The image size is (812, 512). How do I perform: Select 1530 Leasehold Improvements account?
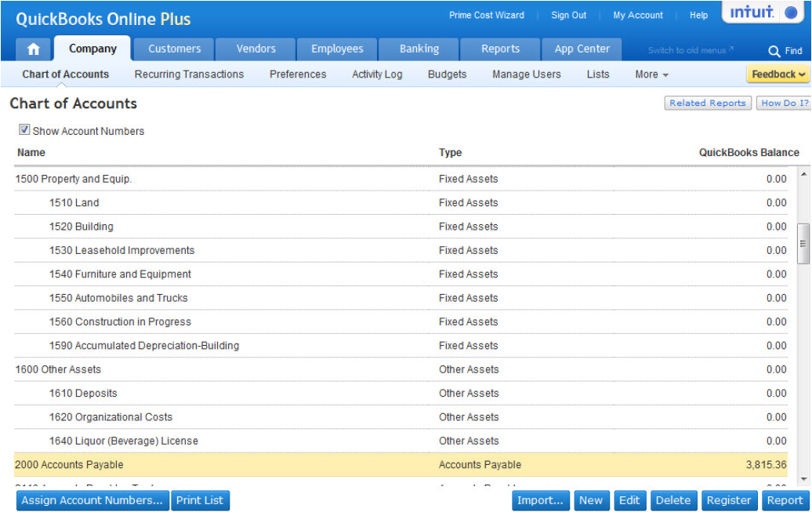coord(401,250)
